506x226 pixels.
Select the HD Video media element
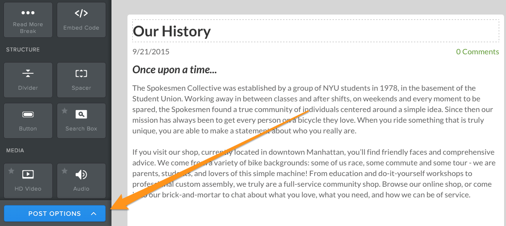pyautogui.click(x=28, y=181)
